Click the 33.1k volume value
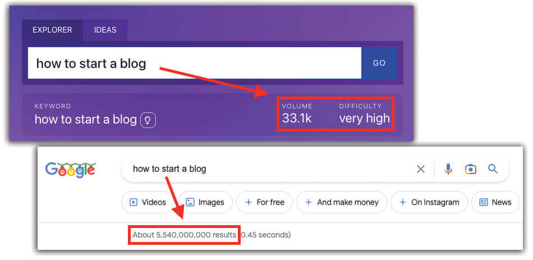The height and width of the screenshot is (260, 533). coord(297,118)
